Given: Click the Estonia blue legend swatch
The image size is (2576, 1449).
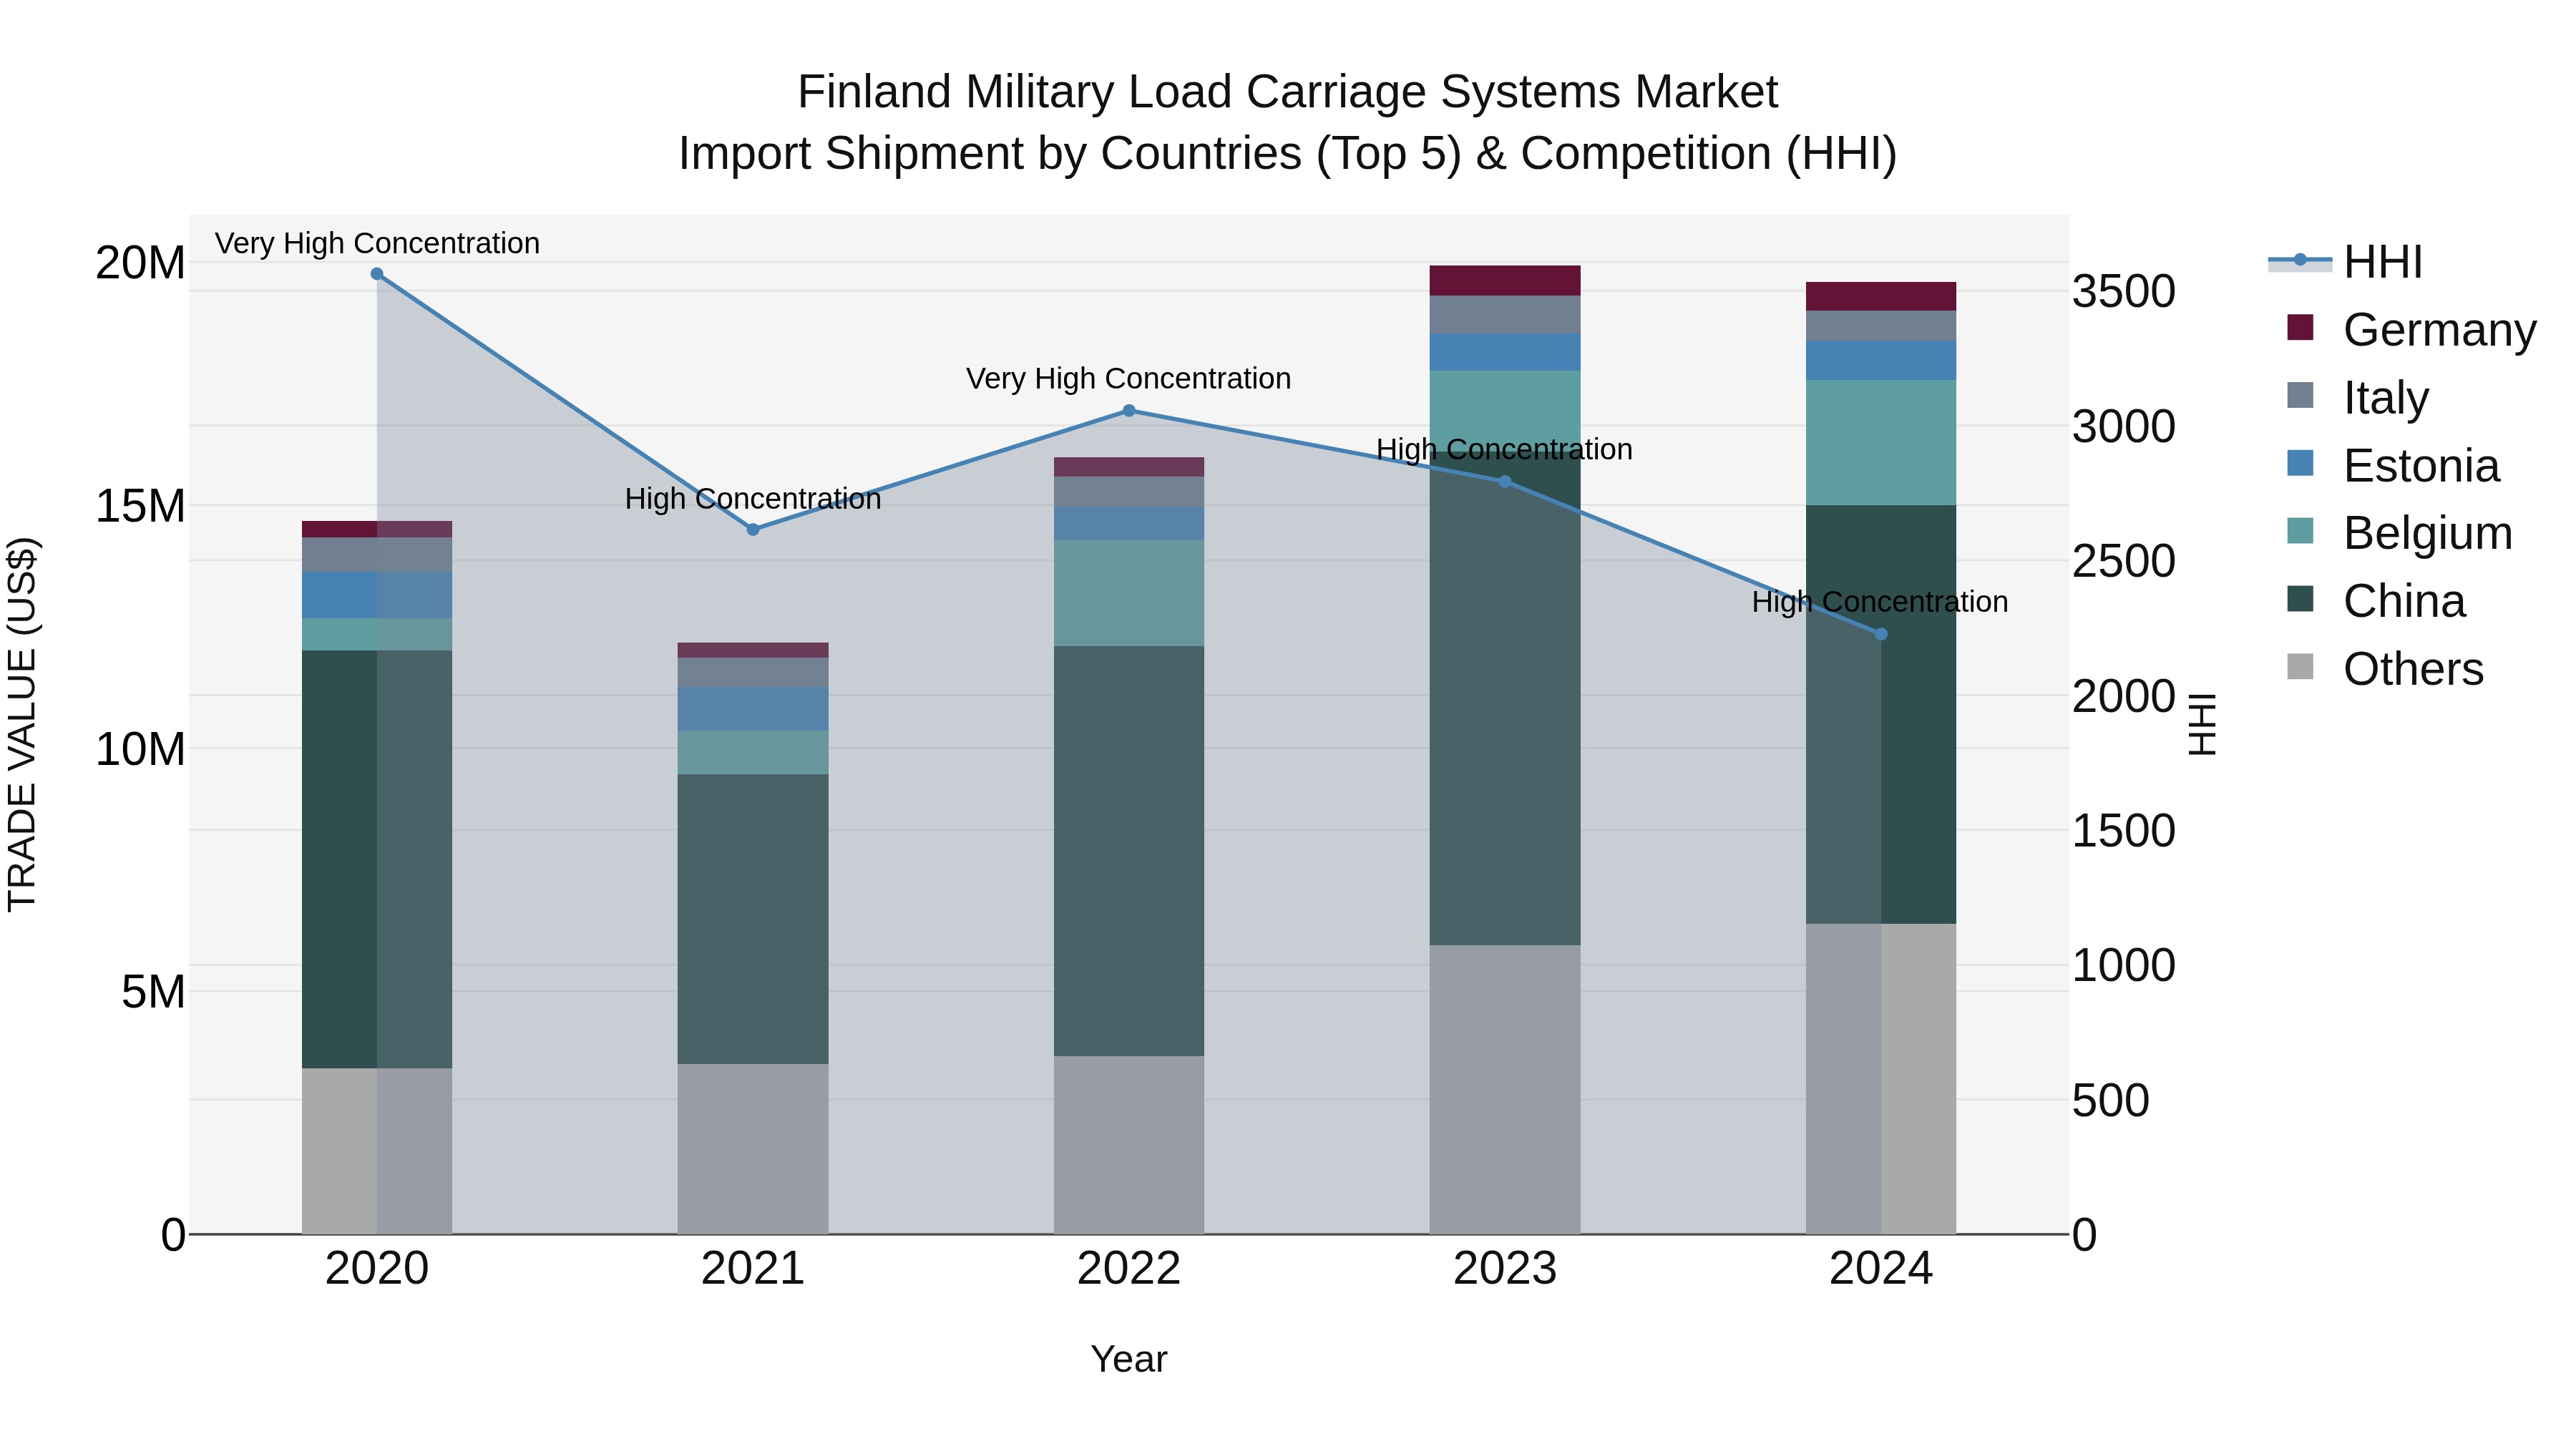Looking at the screenshot, I should click(2300, 463).
